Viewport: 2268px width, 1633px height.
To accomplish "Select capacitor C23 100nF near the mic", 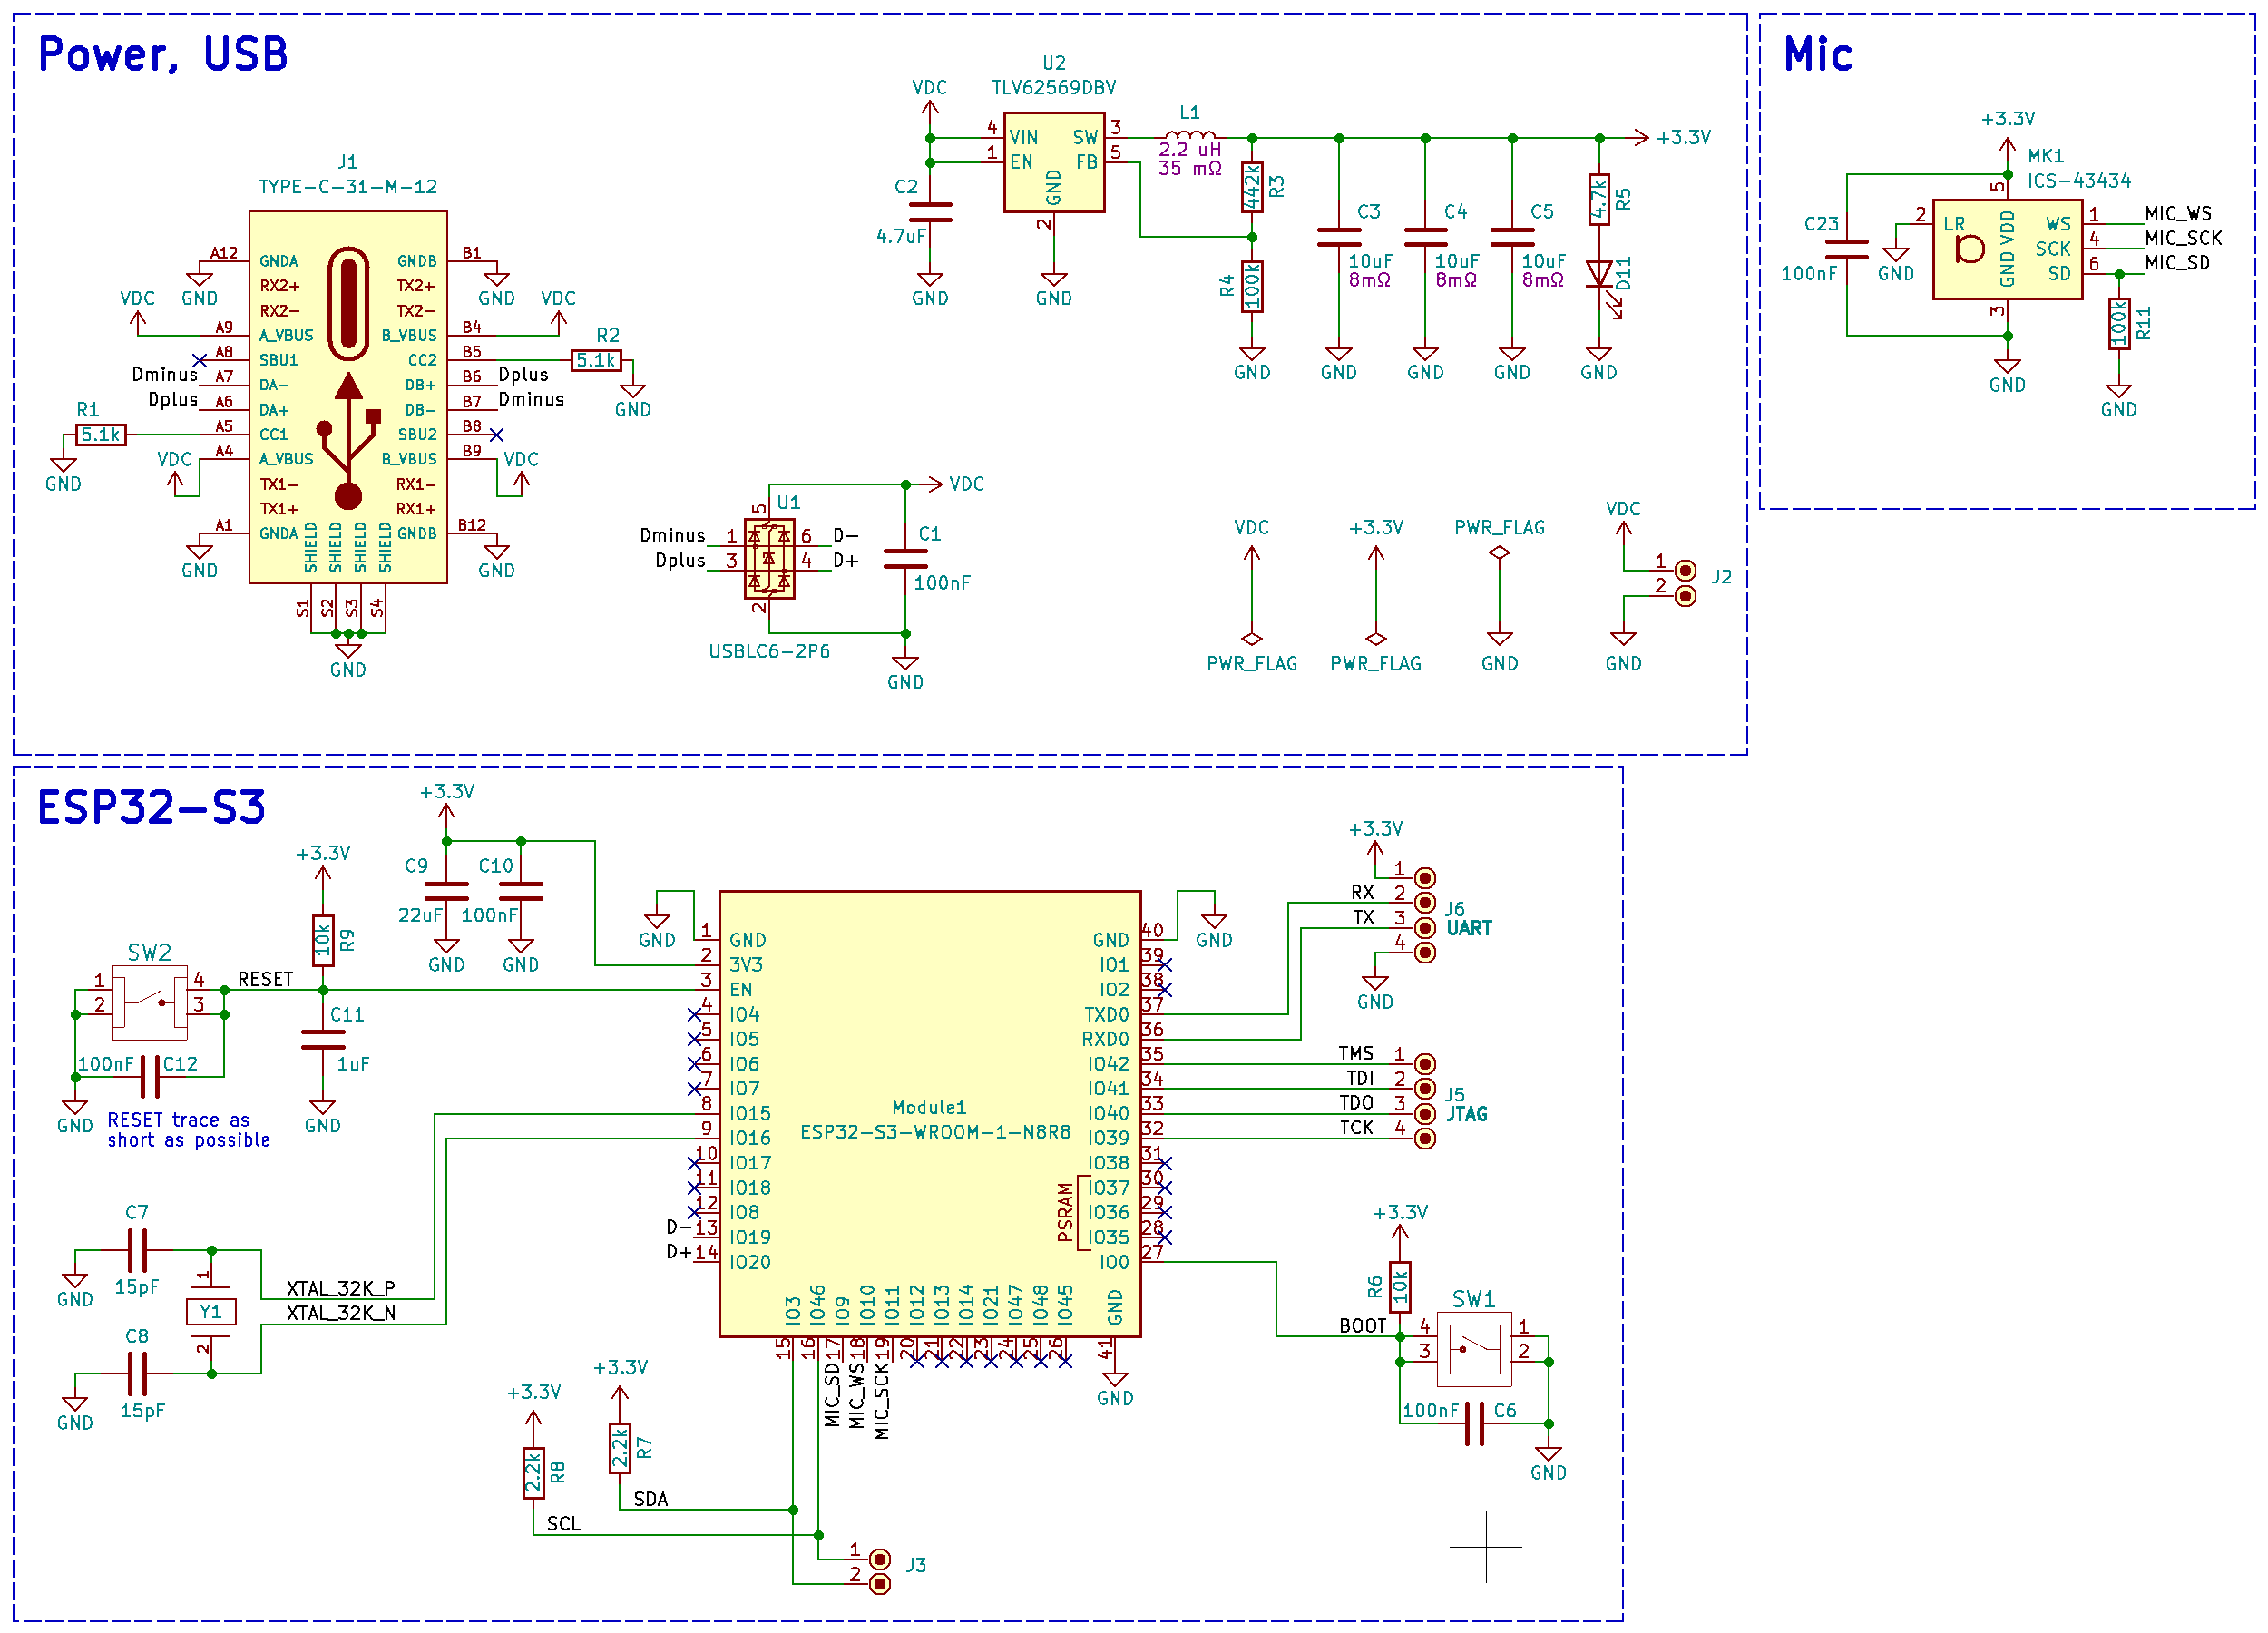I will point(1846,249).
